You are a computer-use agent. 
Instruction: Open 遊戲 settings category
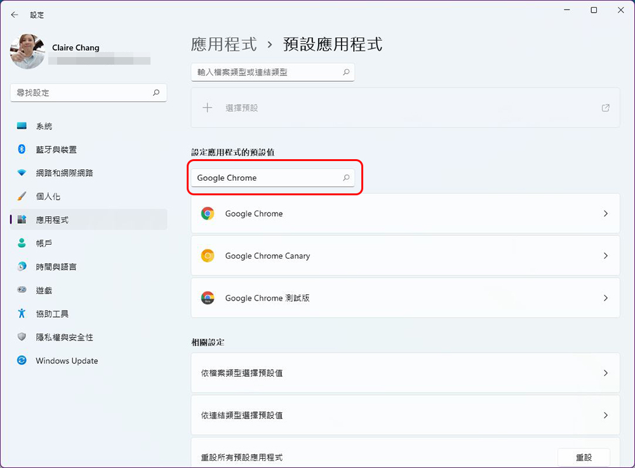88,290
